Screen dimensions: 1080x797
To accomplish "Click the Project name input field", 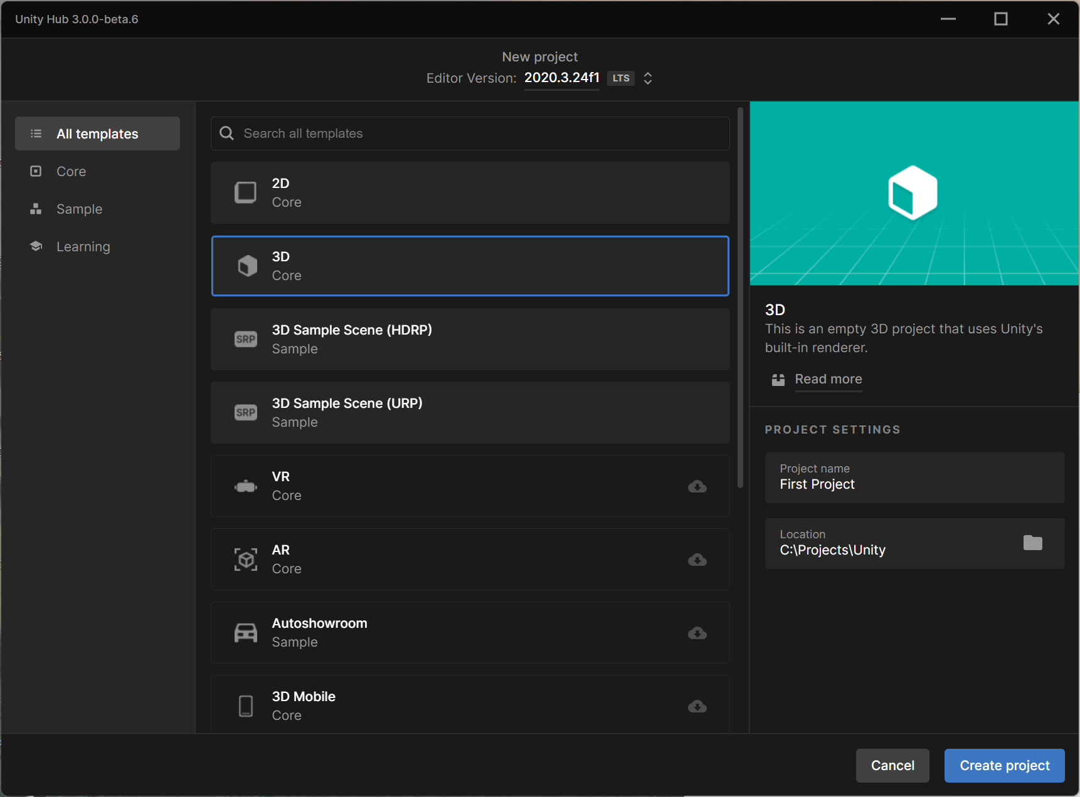I will tap(913, 484).
